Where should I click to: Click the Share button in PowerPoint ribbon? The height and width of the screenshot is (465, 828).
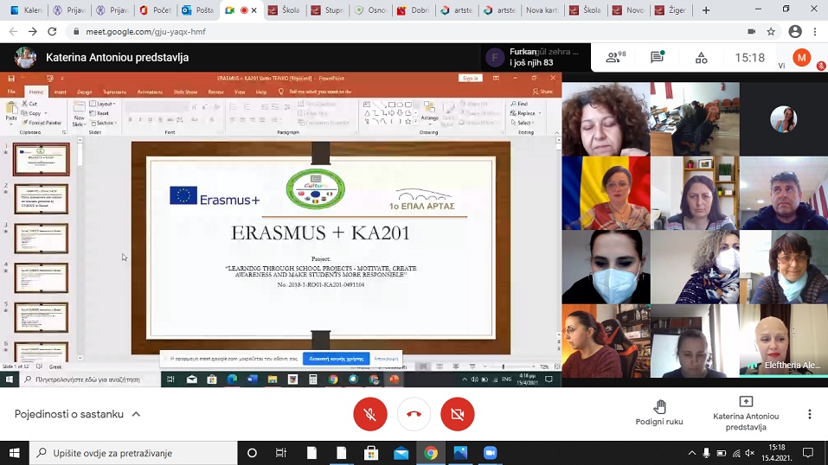(542, 92)
